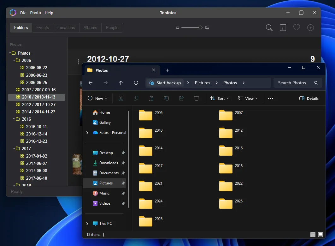Image resolution: width=335 pixels, height=246 pixels.
Task: Click the Cut scissors icon in Explorer
Action: click(121, 99)
